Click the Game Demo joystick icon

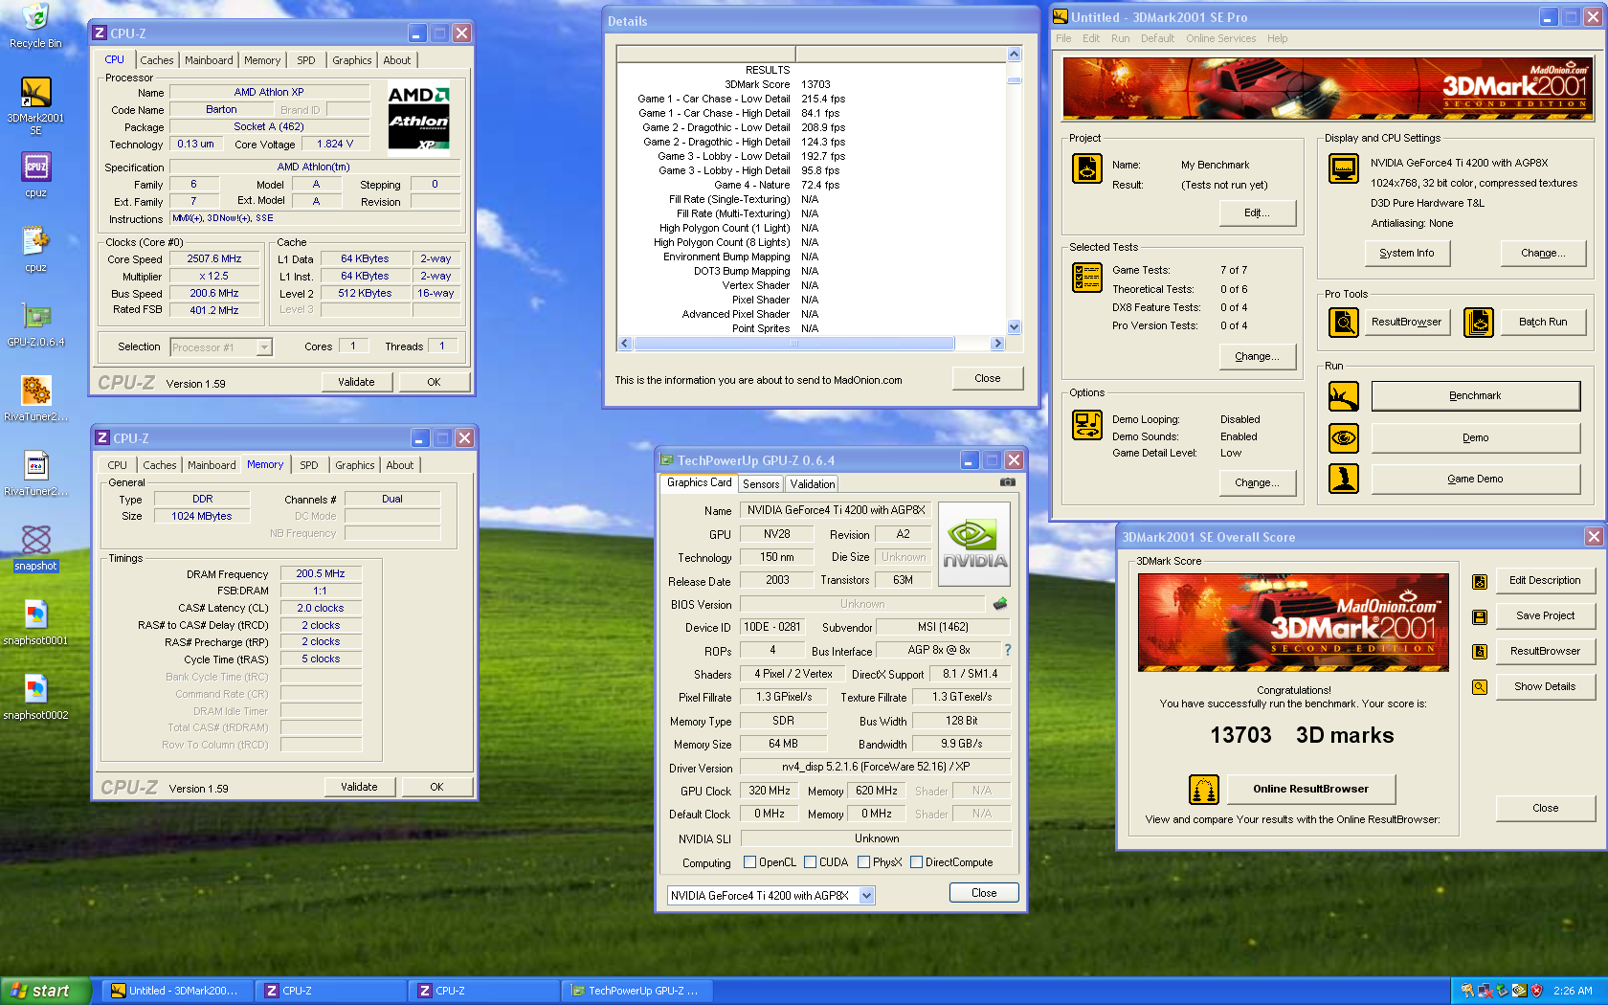[x=1344, y=479]
